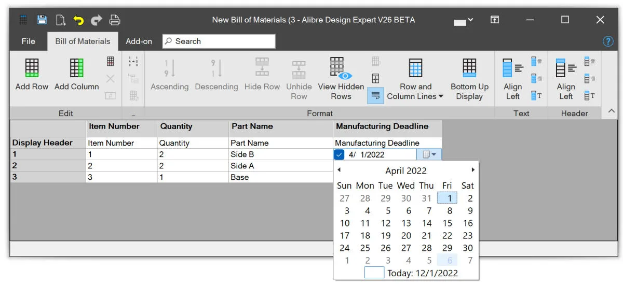This screenshot has height=285, width=623.
Task: Select row header 2
Action: point(48,166)
